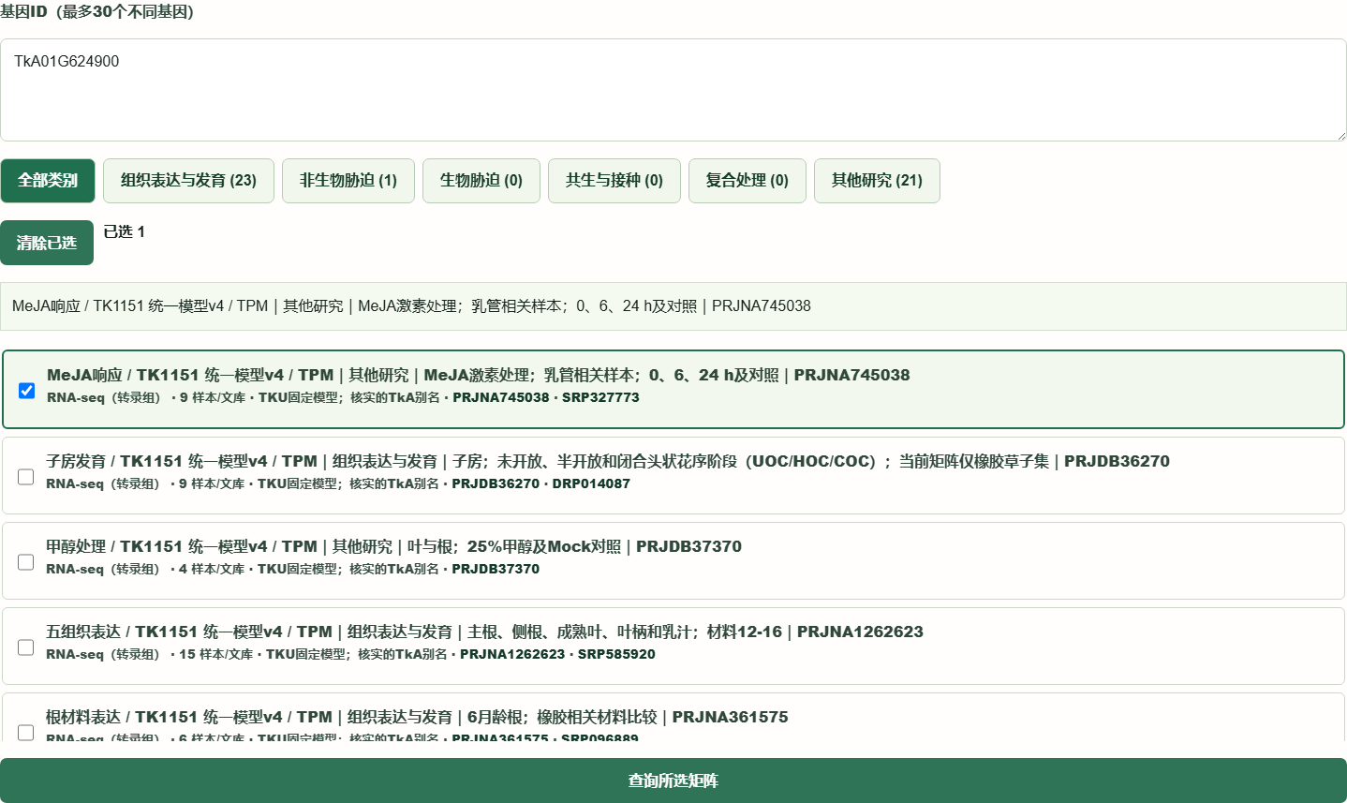Screen dimensions: 1347x803
Task: Click the subtitle with SRP327773
Action: pos(343,397)
